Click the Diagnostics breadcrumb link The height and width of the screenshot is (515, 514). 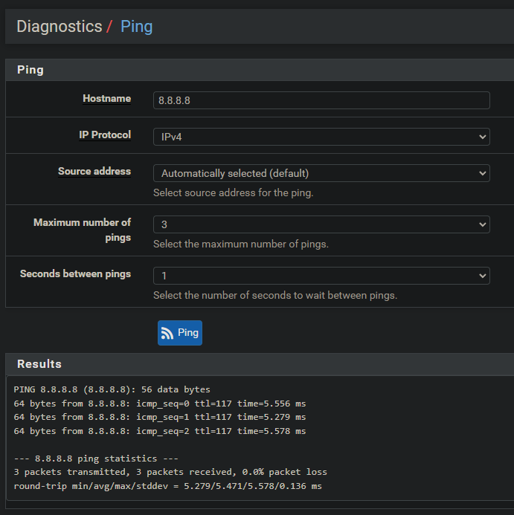pyautogui.click(x=60, y=27)
